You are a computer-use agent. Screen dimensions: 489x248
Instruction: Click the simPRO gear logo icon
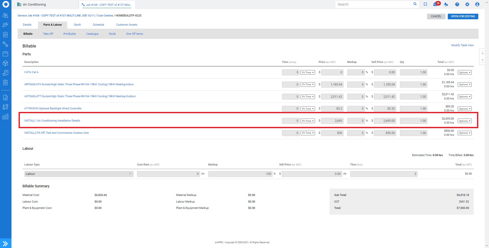(6, 4)
